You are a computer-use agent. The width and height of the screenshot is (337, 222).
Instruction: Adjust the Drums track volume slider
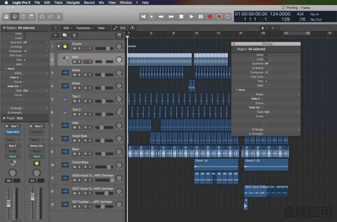104,48
